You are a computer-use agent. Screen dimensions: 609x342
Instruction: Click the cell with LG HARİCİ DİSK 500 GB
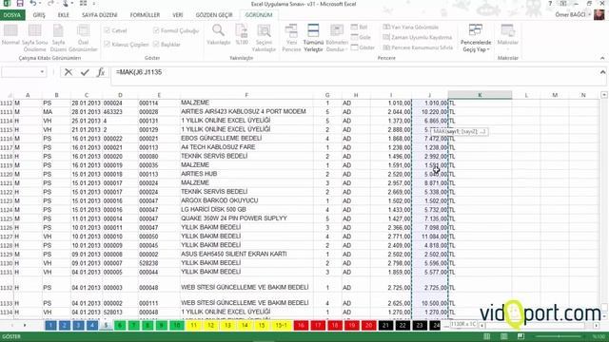(246, 210)
